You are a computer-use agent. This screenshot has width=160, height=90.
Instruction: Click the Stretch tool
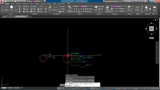pyautogui.click(x=26, y=11)
